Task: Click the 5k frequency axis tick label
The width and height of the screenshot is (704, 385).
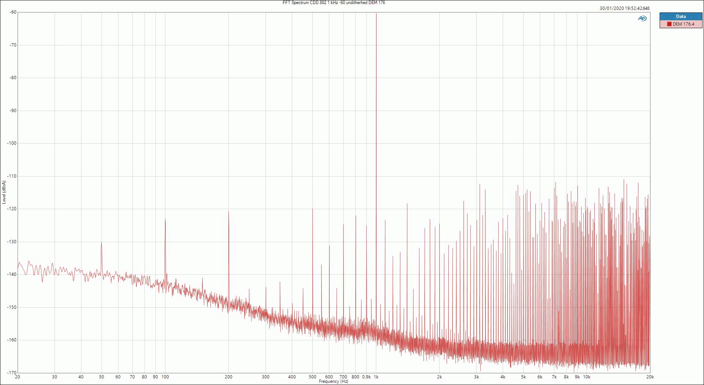Action: pos(523,377)
